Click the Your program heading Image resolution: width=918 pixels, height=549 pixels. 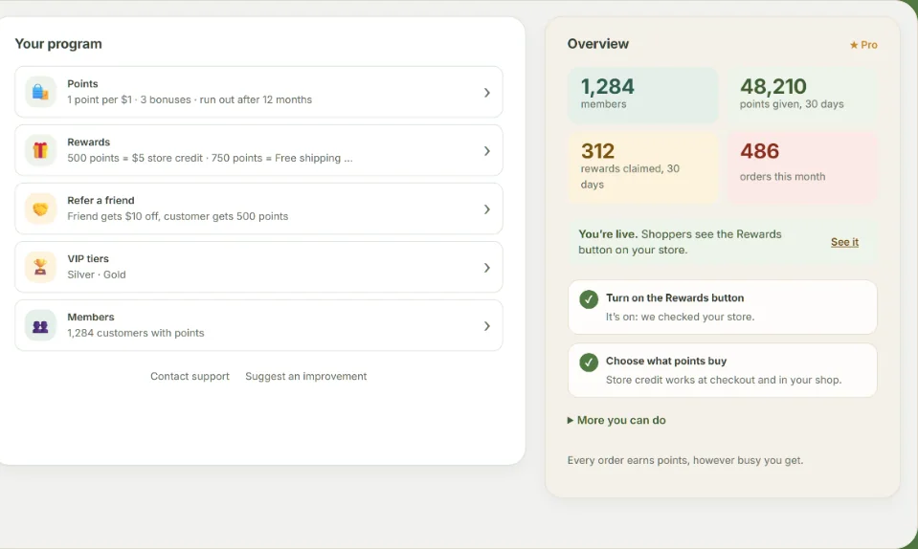click(58, 44)
